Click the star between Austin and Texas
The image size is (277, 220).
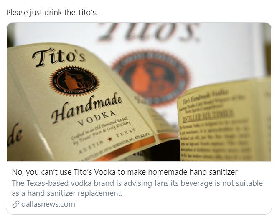tap(110, 139)
